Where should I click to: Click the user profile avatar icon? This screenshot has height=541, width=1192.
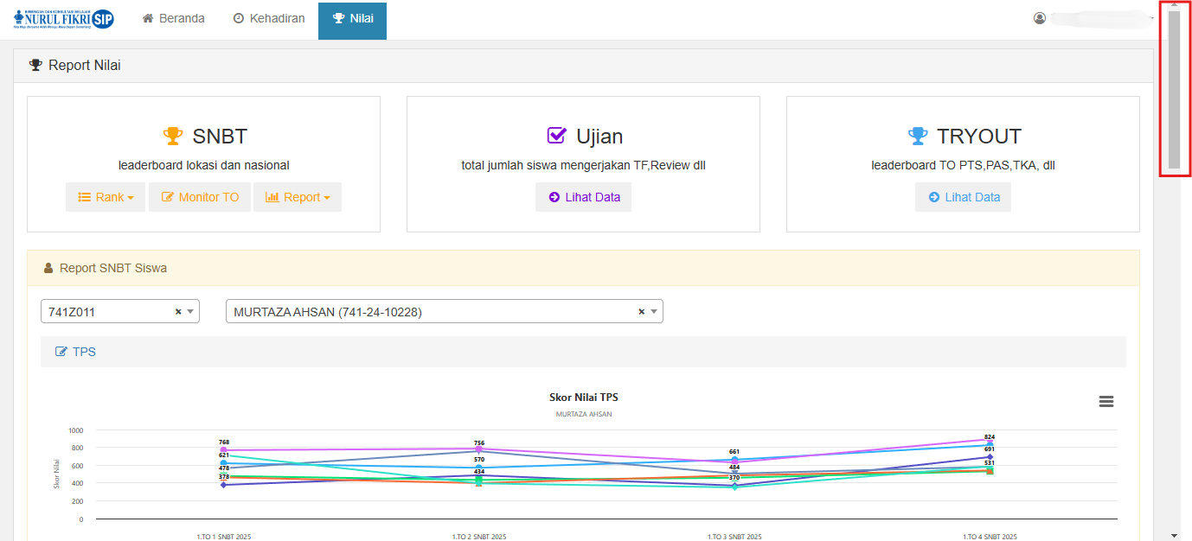[x=1040, y=18]
